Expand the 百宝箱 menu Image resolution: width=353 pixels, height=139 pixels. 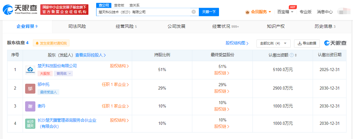click(x=285, y=12)
